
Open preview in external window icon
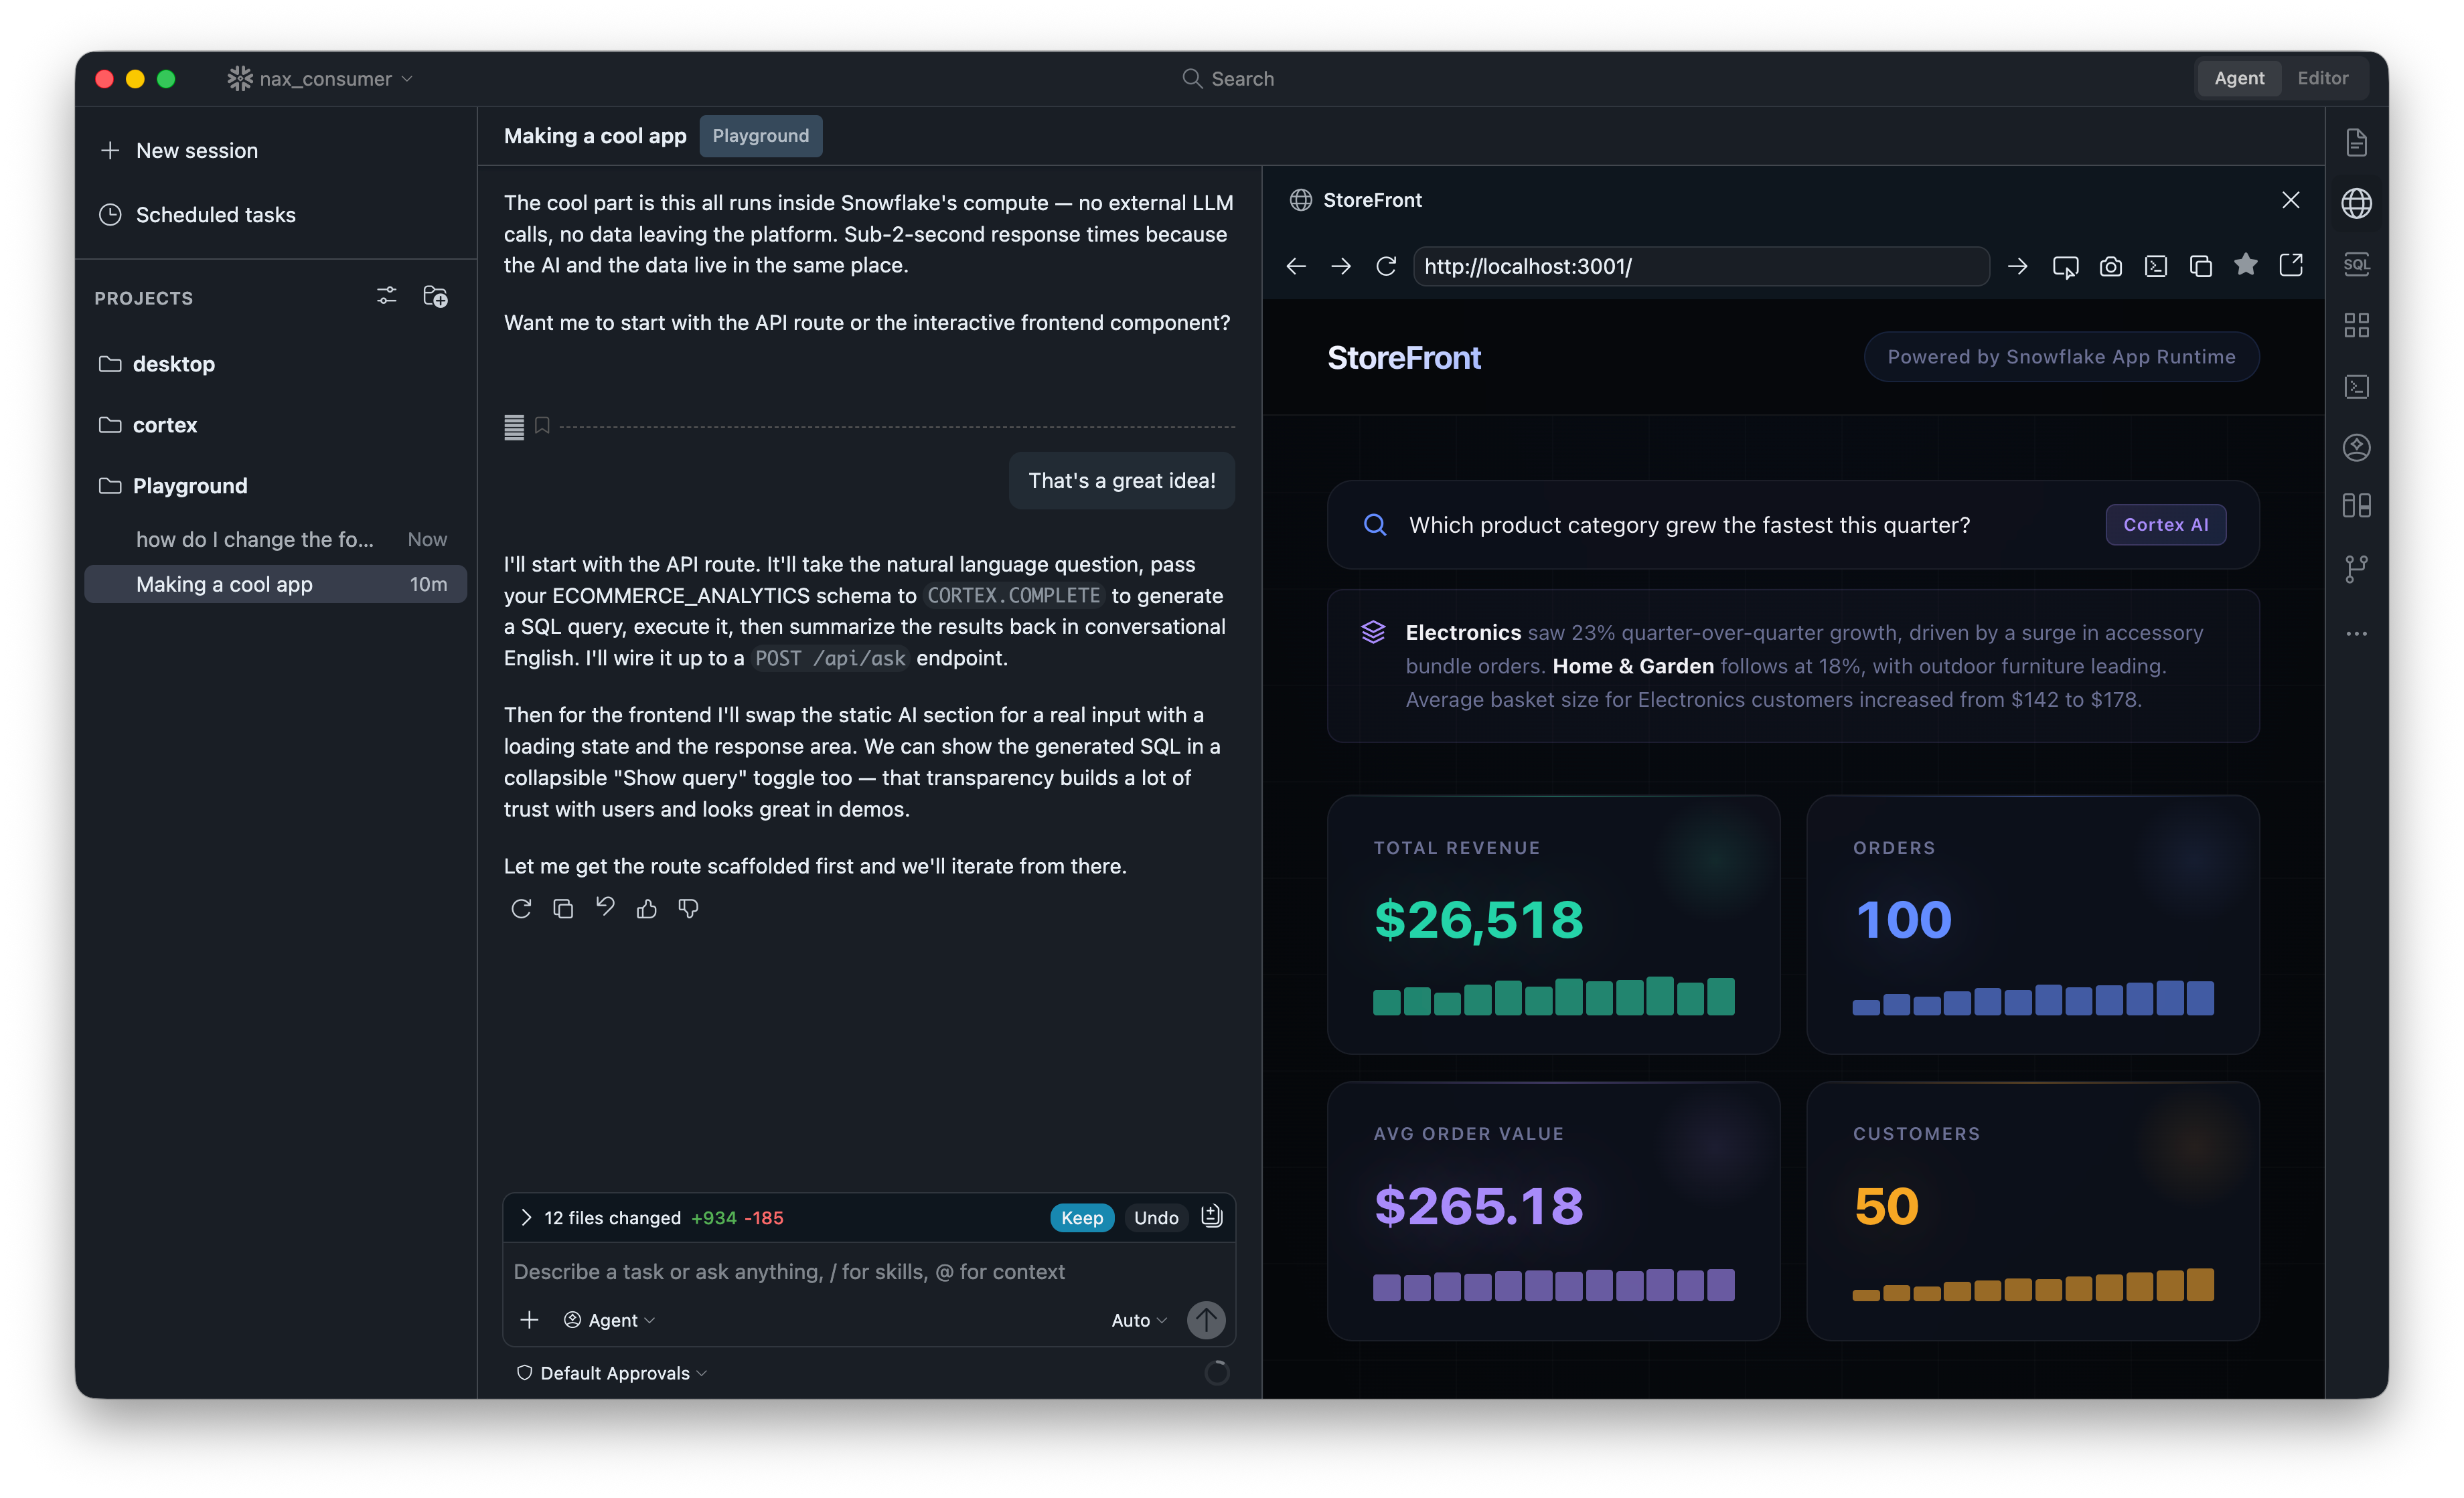point(2290,265)
